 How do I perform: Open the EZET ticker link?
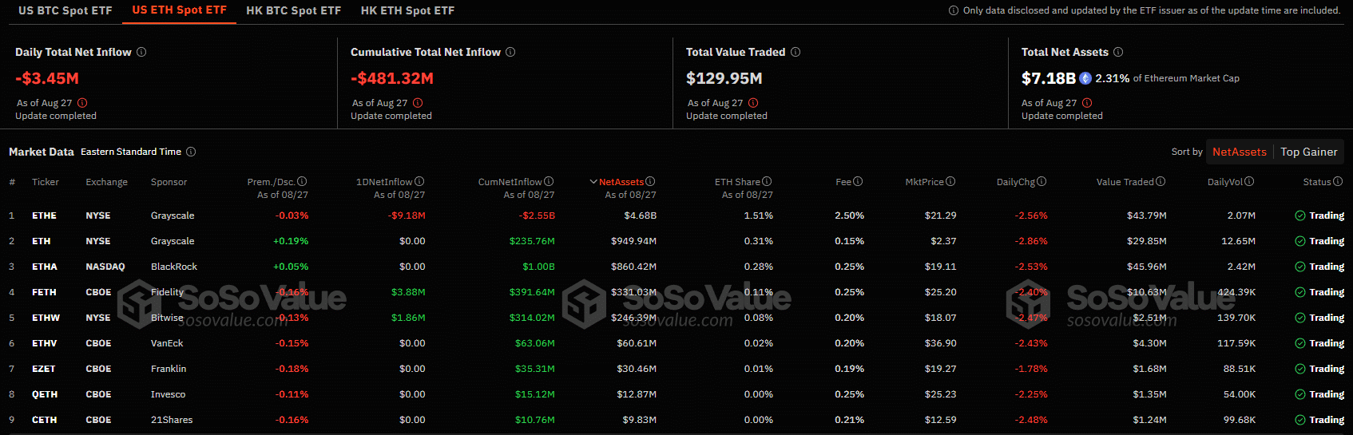pos(44,369)
